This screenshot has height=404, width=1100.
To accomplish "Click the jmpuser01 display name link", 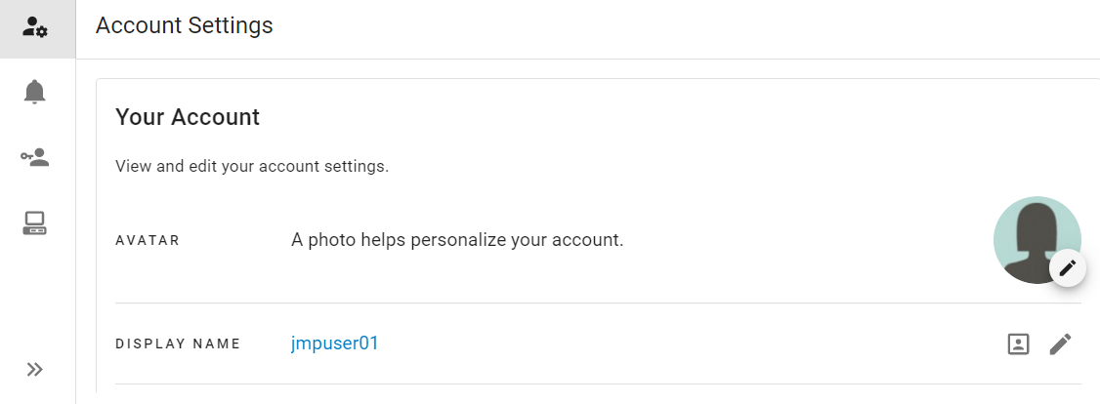I will [334, 343].
